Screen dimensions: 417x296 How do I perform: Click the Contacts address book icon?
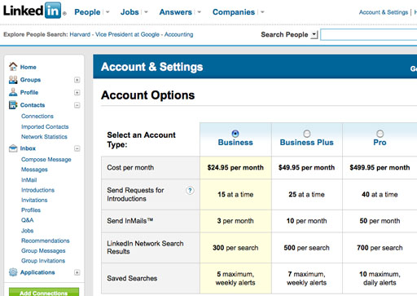pos(13,105)
